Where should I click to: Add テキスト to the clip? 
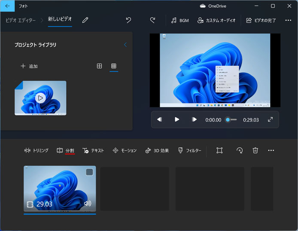93,150
